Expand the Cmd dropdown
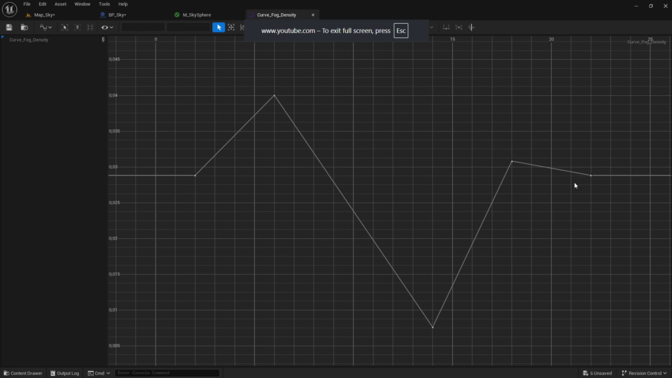The height and width of the screenshot is (378, 672). [99, 373]
